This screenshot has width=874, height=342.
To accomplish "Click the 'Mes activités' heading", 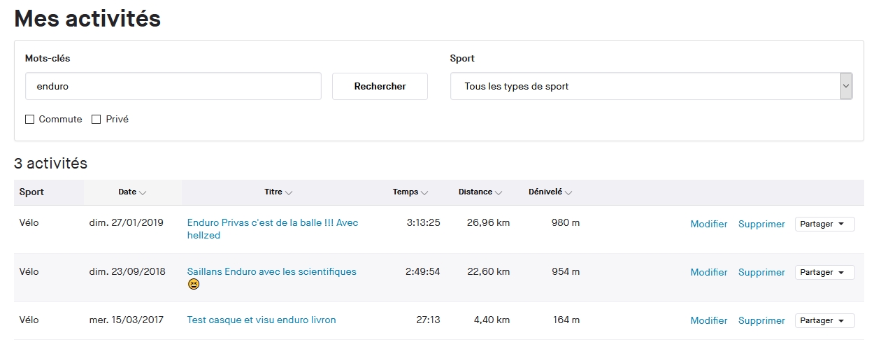I will pos(87,19).
